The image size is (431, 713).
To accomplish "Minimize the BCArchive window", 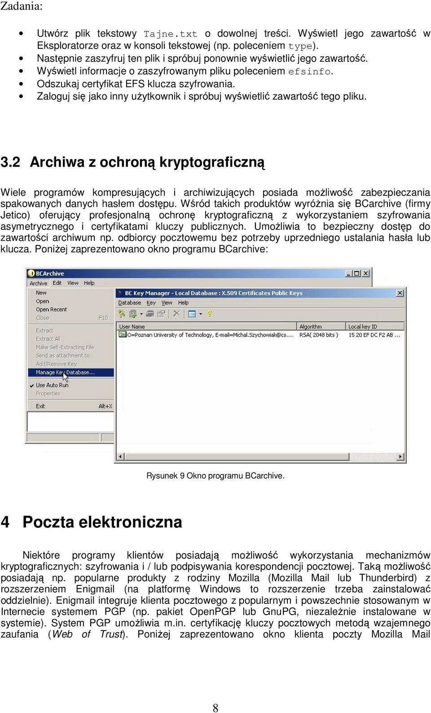I will tap(348, 273).
